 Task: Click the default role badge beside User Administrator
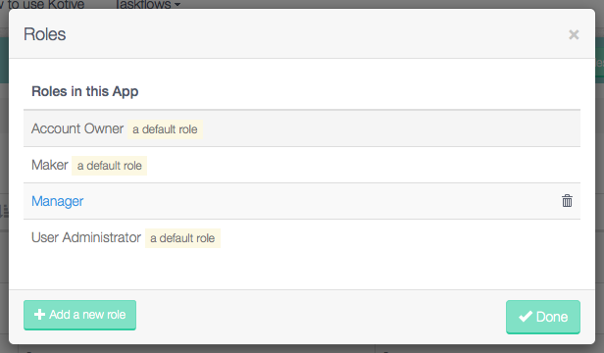tap(182, 238)
